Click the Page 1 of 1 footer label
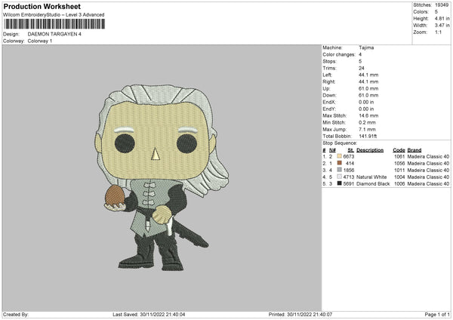 coord(437,314)
